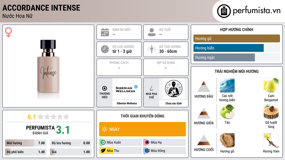This screenshot has width=285, height=160.
Task: Select the Mùa Hạ season label
Action: point(156,142)
